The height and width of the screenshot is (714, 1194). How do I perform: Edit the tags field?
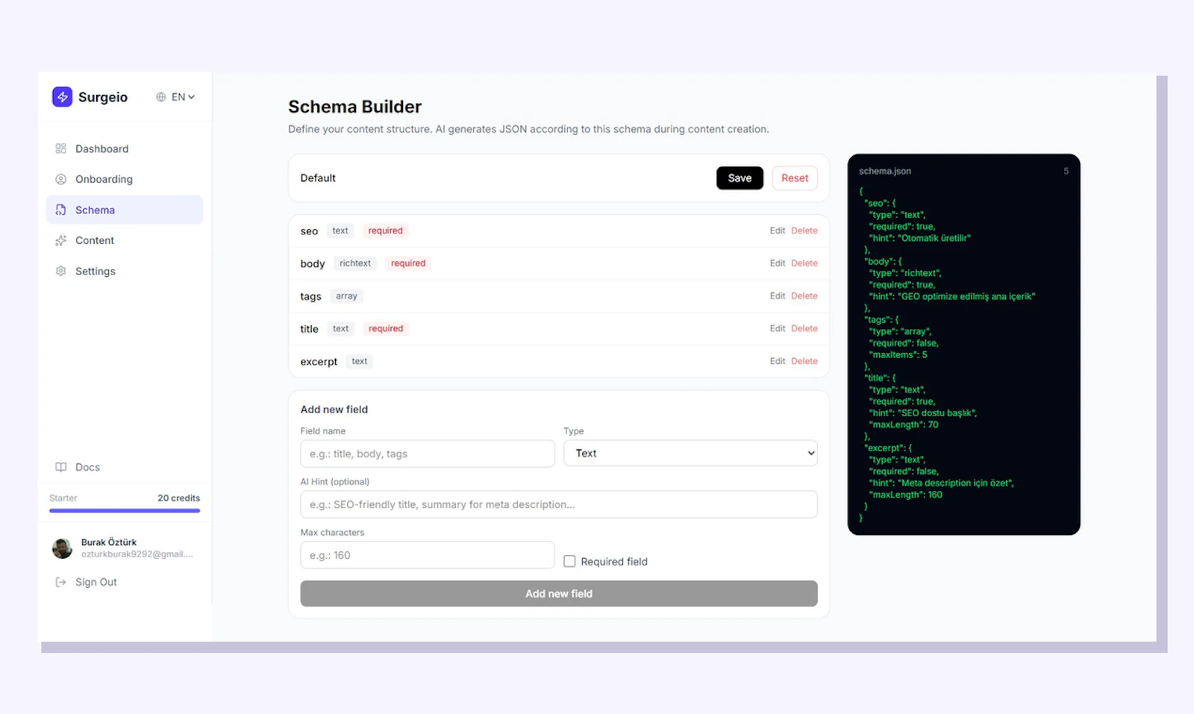pos(778,296)
